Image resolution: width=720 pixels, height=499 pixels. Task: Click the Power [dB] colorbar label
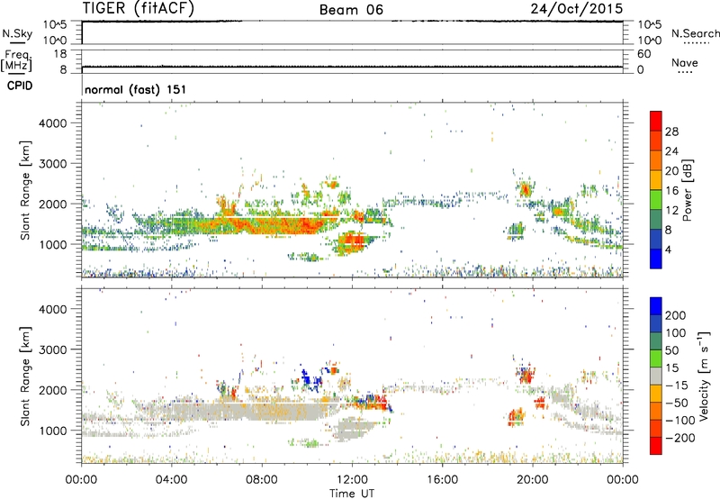tap(688, 190)
